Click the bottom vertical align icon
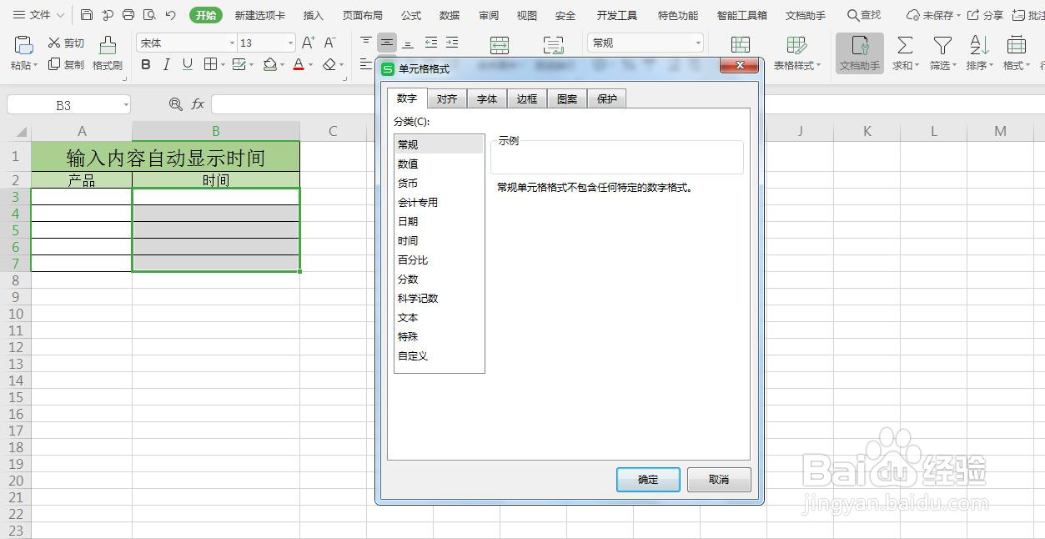Screen dimensions: 1045x539 click(x=408, y=43)
